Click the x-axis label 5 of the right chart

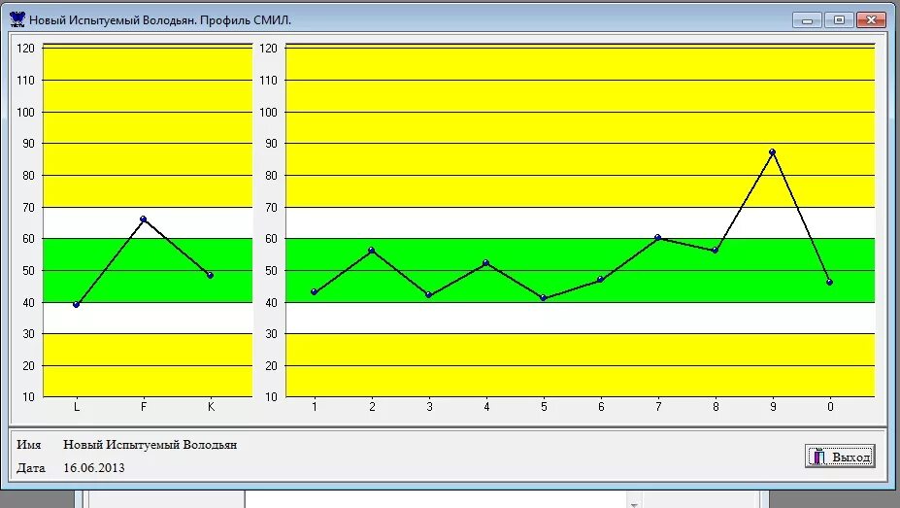point(544,407)
